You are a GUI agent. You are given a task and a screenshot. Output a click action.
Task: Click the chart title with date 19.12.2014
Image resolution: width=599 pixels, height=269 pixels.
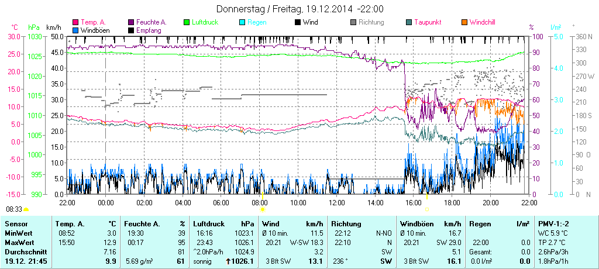pyautogui.click(x=299, y=9)
